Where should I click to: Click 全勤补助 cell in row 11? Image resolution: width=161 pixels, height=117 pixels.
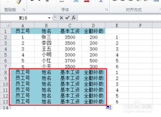pos(93,90)
